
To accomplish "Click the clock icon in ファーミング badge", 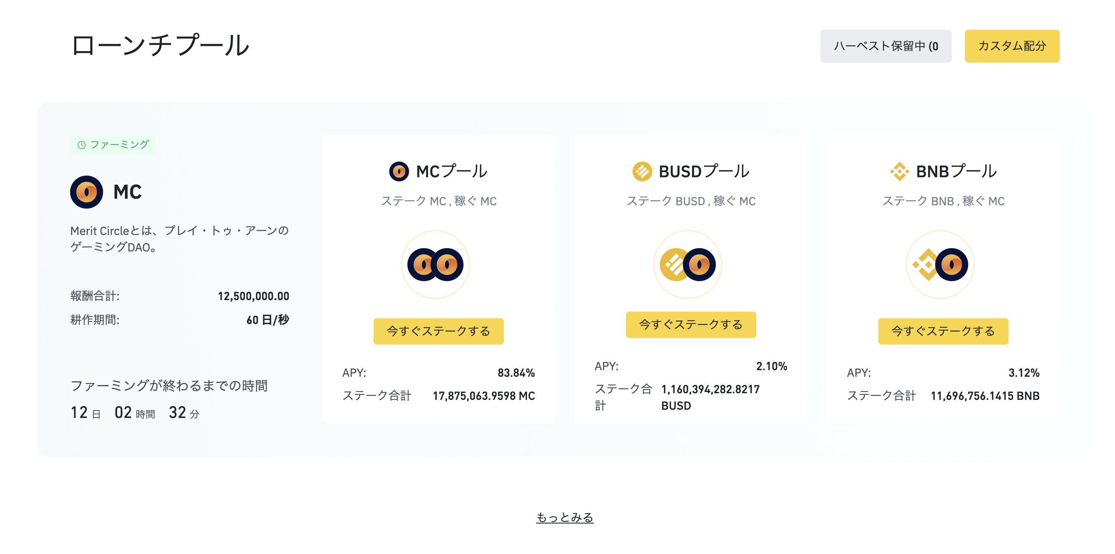I will 81,145.
